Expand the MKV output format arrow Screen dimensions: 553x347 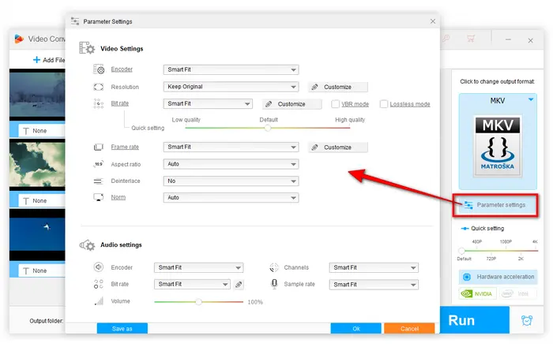pyautogui.click(x=531, y=100)
